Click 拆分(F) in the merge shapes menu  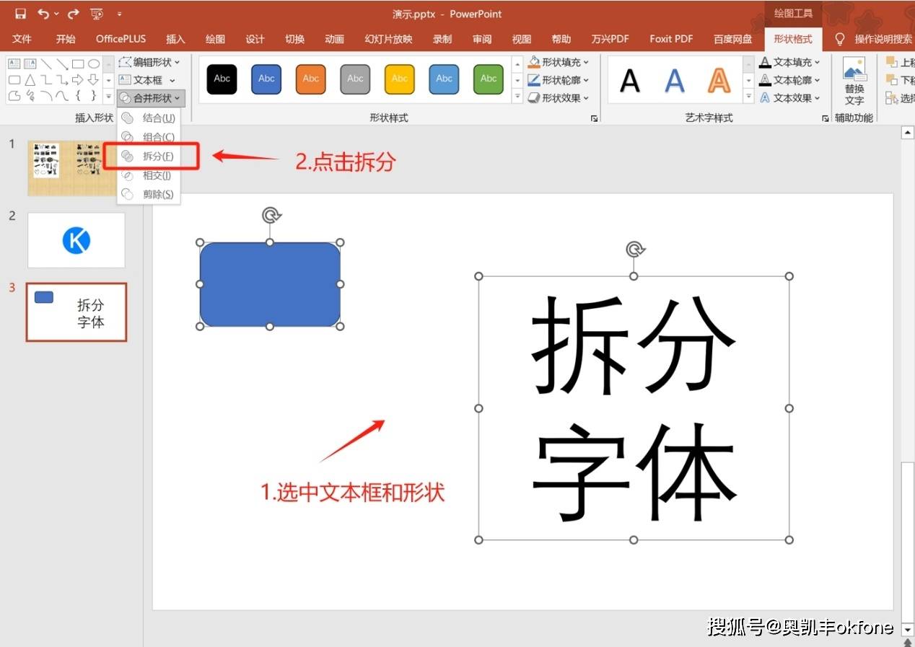coord(155,156)
